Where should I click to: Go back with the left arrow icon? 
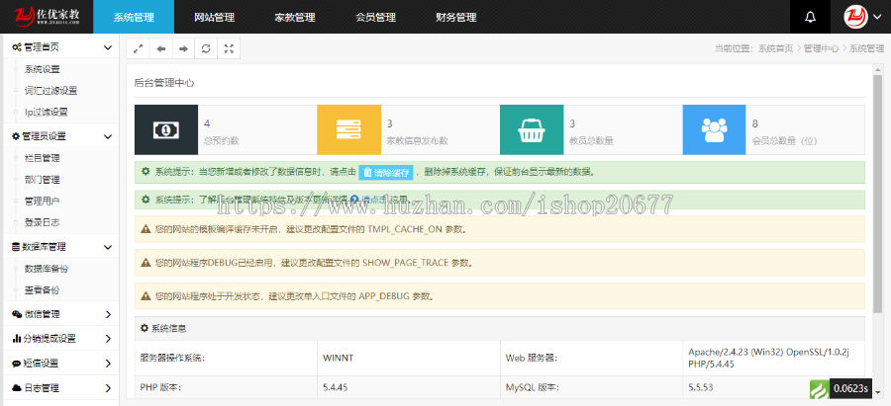point(160,48)
